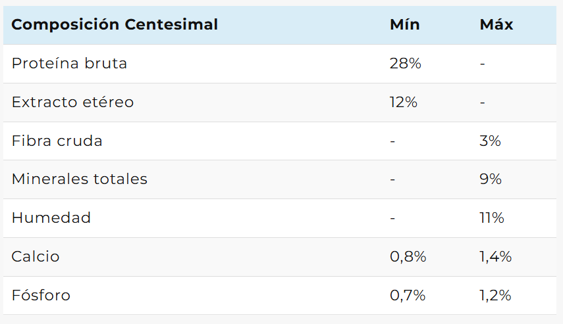Select the 11% maximum humidity value
The image size is (563, 324).
(492, 218)
